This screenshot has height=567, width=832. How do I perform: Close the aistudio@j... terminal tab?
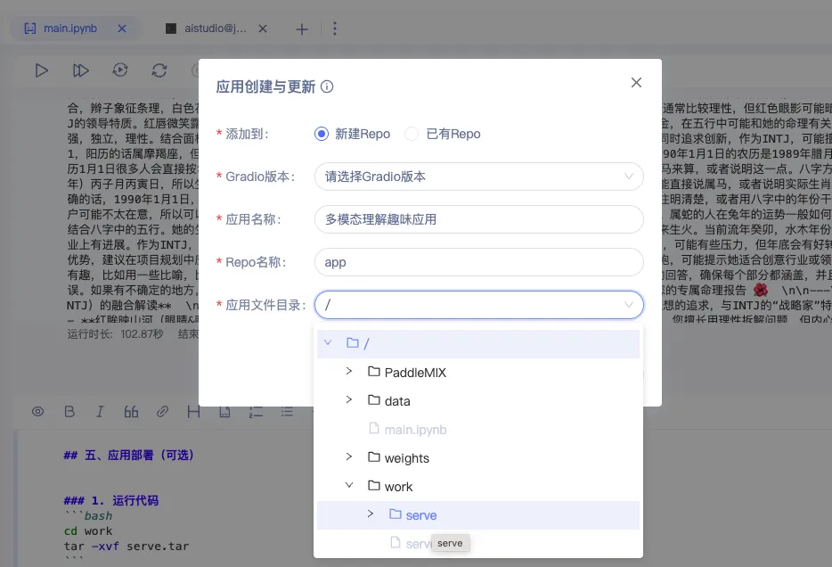pos(263,29)
